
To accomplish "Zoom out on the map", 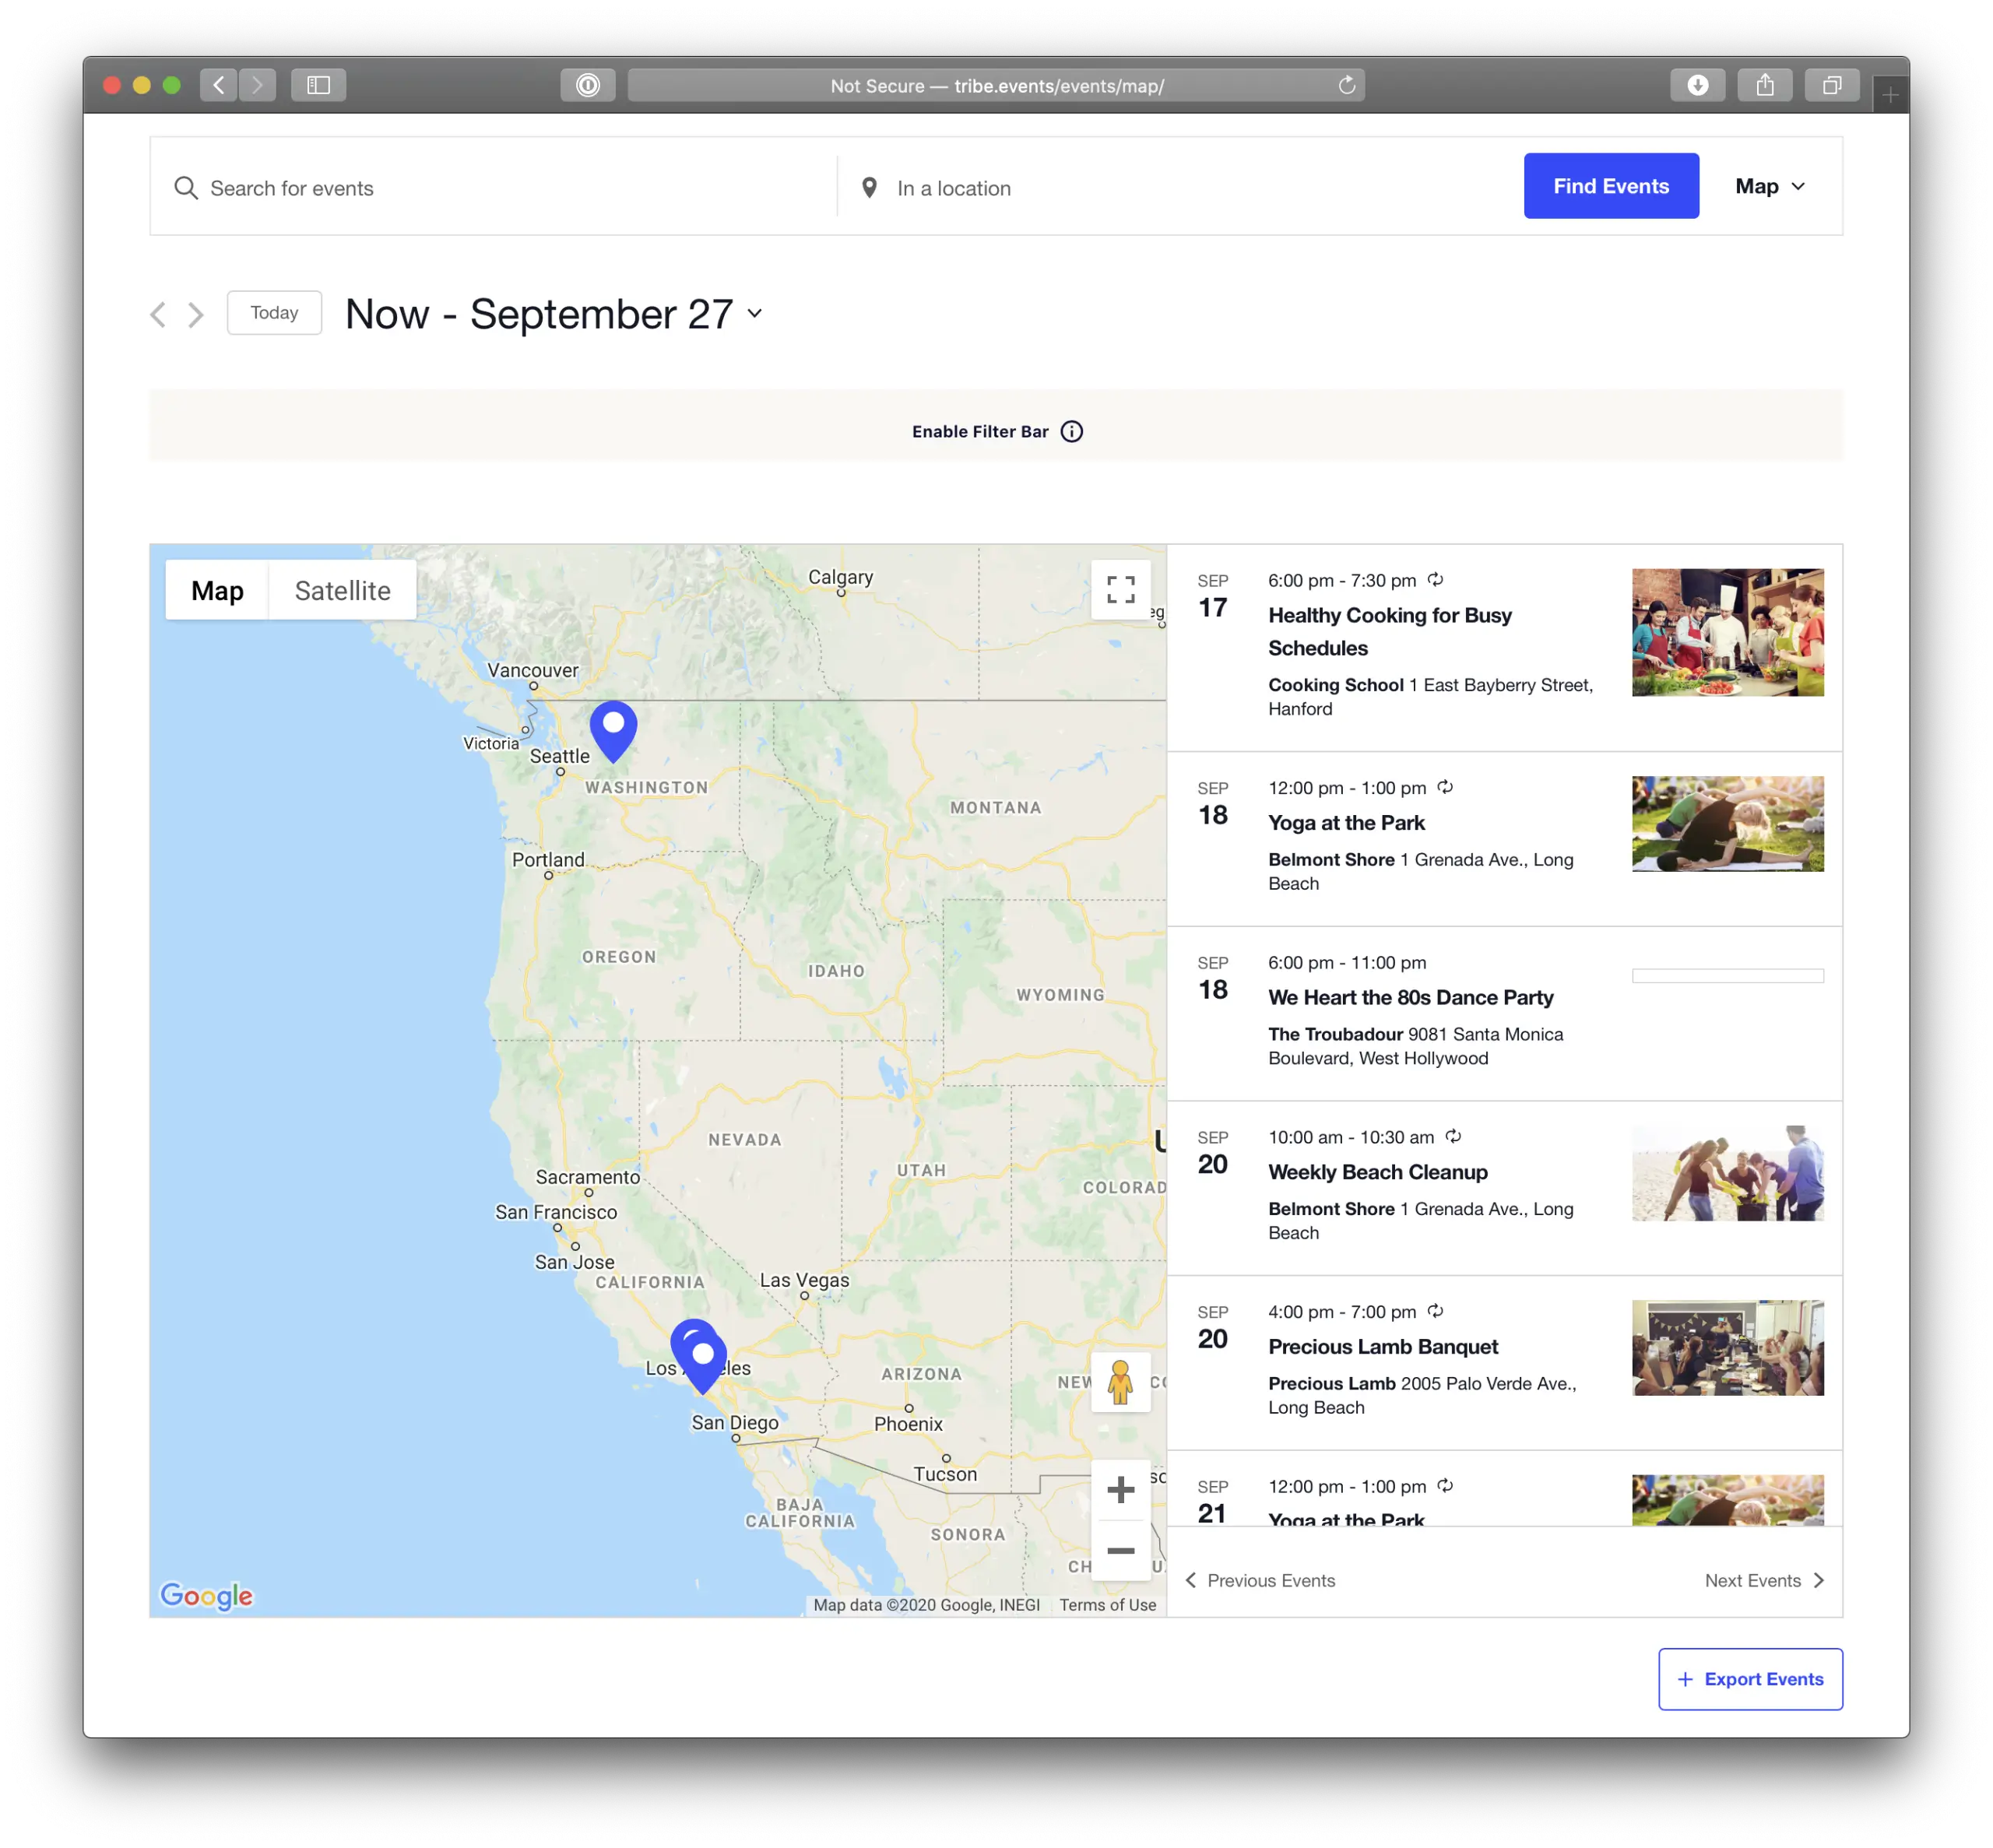I will click(1120, 1551).
